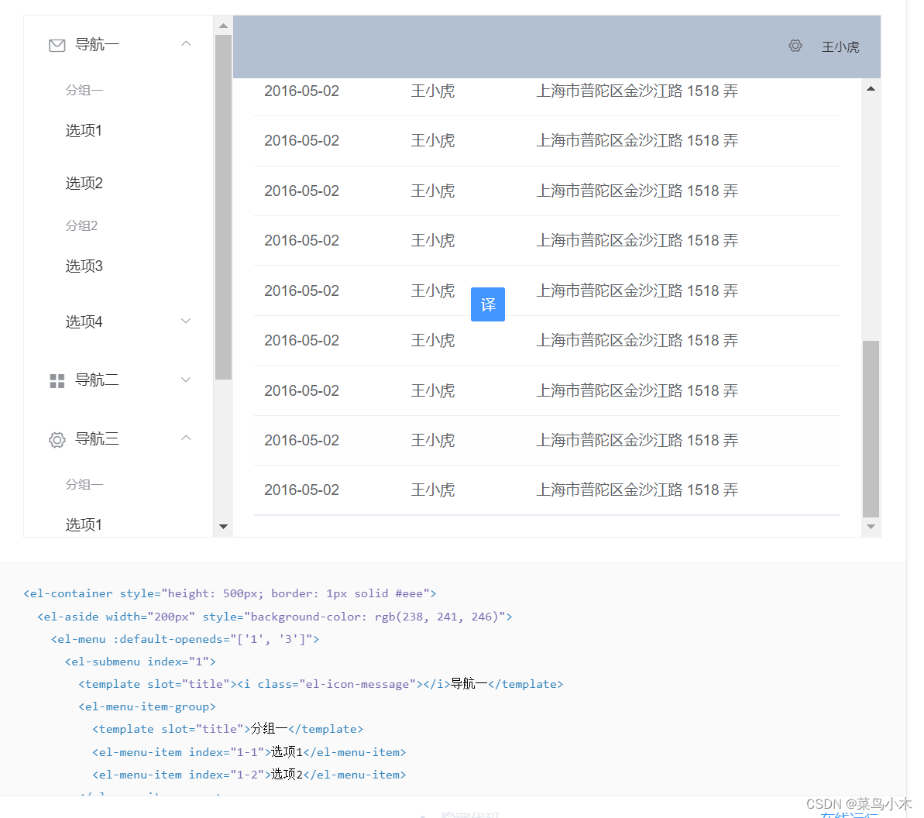The height and width of the screenshot is (818, 924).
Task: Click the gear icon beside 导航三
Action: pos(57,440)
